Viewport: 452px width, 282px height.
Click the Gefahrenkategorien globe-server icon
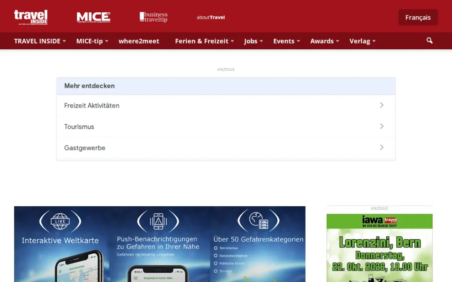click(x=259, y=221)
